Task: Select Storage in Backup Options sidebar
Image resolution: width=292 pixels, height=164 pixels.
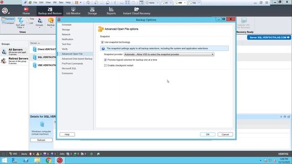Action: [66, 30]
